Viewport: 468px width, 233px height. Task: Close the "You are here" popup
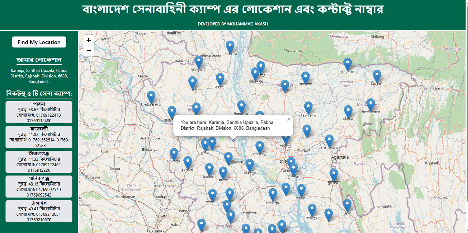coord(289,119)
